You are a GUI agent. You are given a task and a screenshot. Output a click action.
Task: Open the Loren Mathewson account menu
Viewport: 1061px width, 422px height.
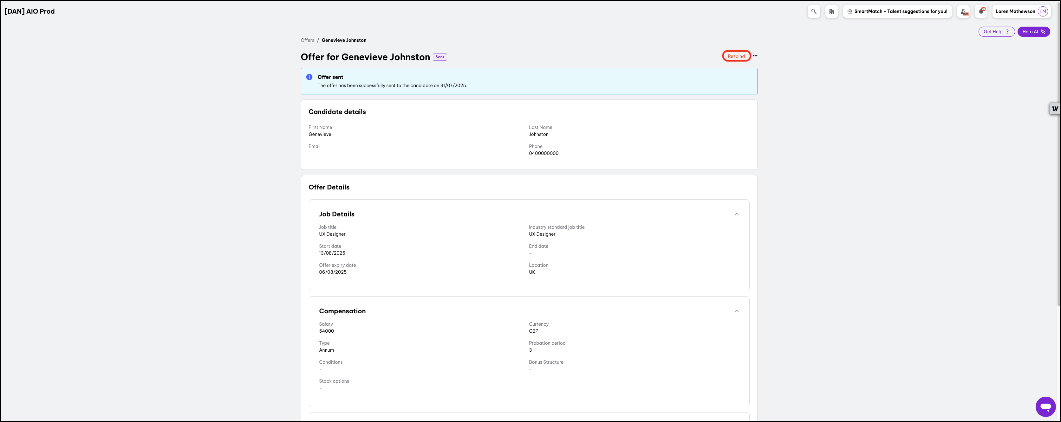click(1015, 11)
